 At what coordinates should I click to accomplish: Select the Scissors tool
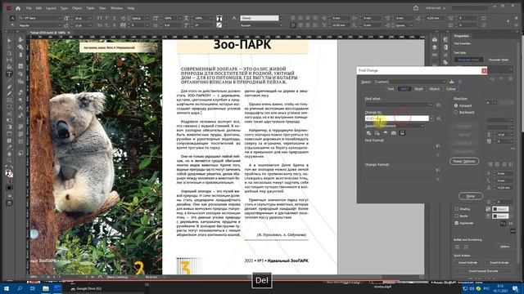click(9, 114)
